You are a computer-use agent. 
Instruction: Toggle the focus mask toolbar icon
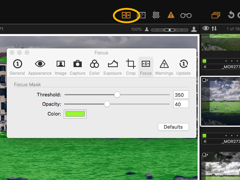[x=126, y=15]
